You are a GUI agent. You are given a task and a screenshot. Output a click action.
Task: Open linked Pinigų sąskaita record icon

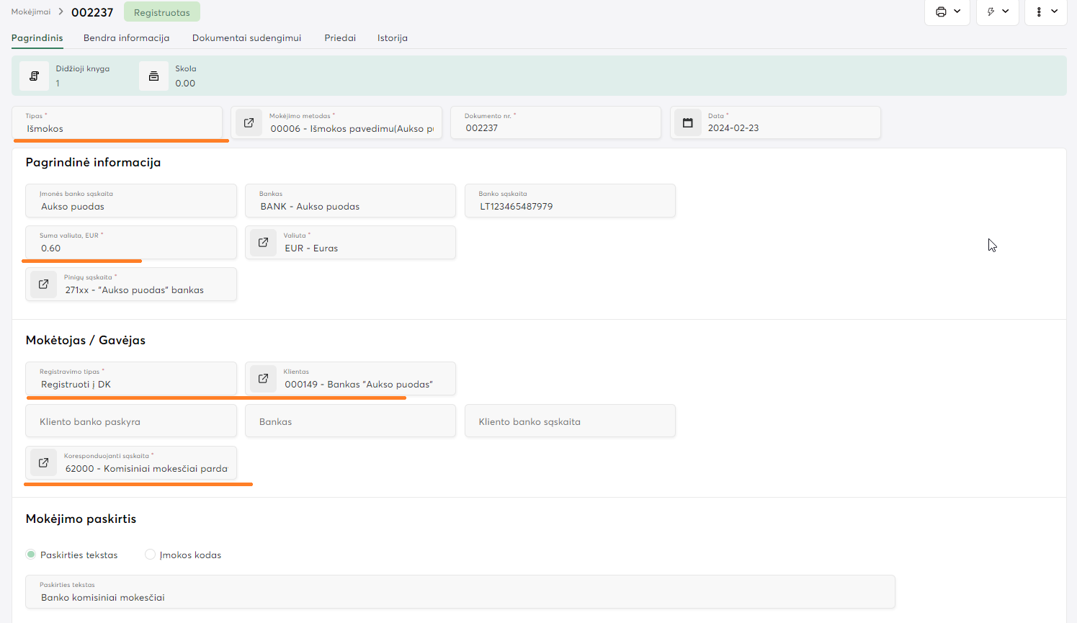43,284
